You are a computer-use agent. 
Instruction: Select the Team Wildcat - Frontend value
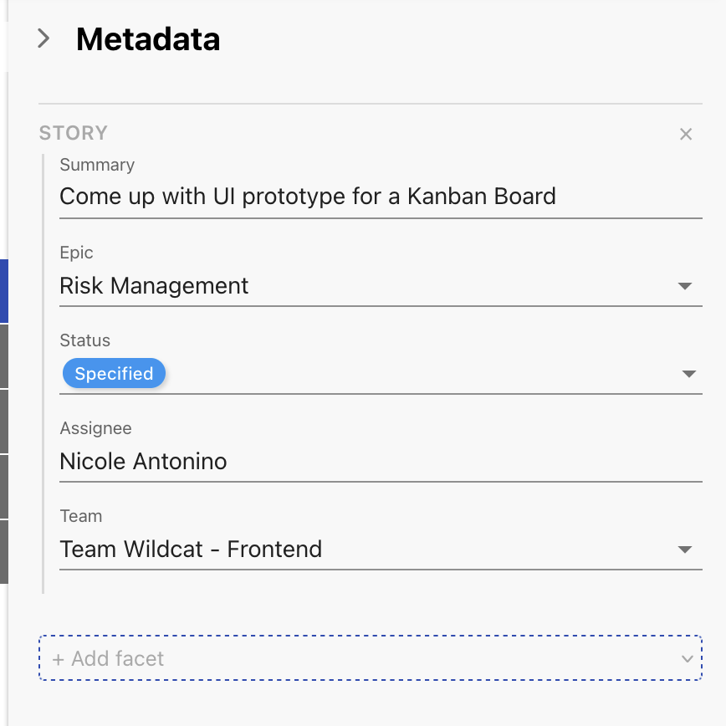click(192, 550)
